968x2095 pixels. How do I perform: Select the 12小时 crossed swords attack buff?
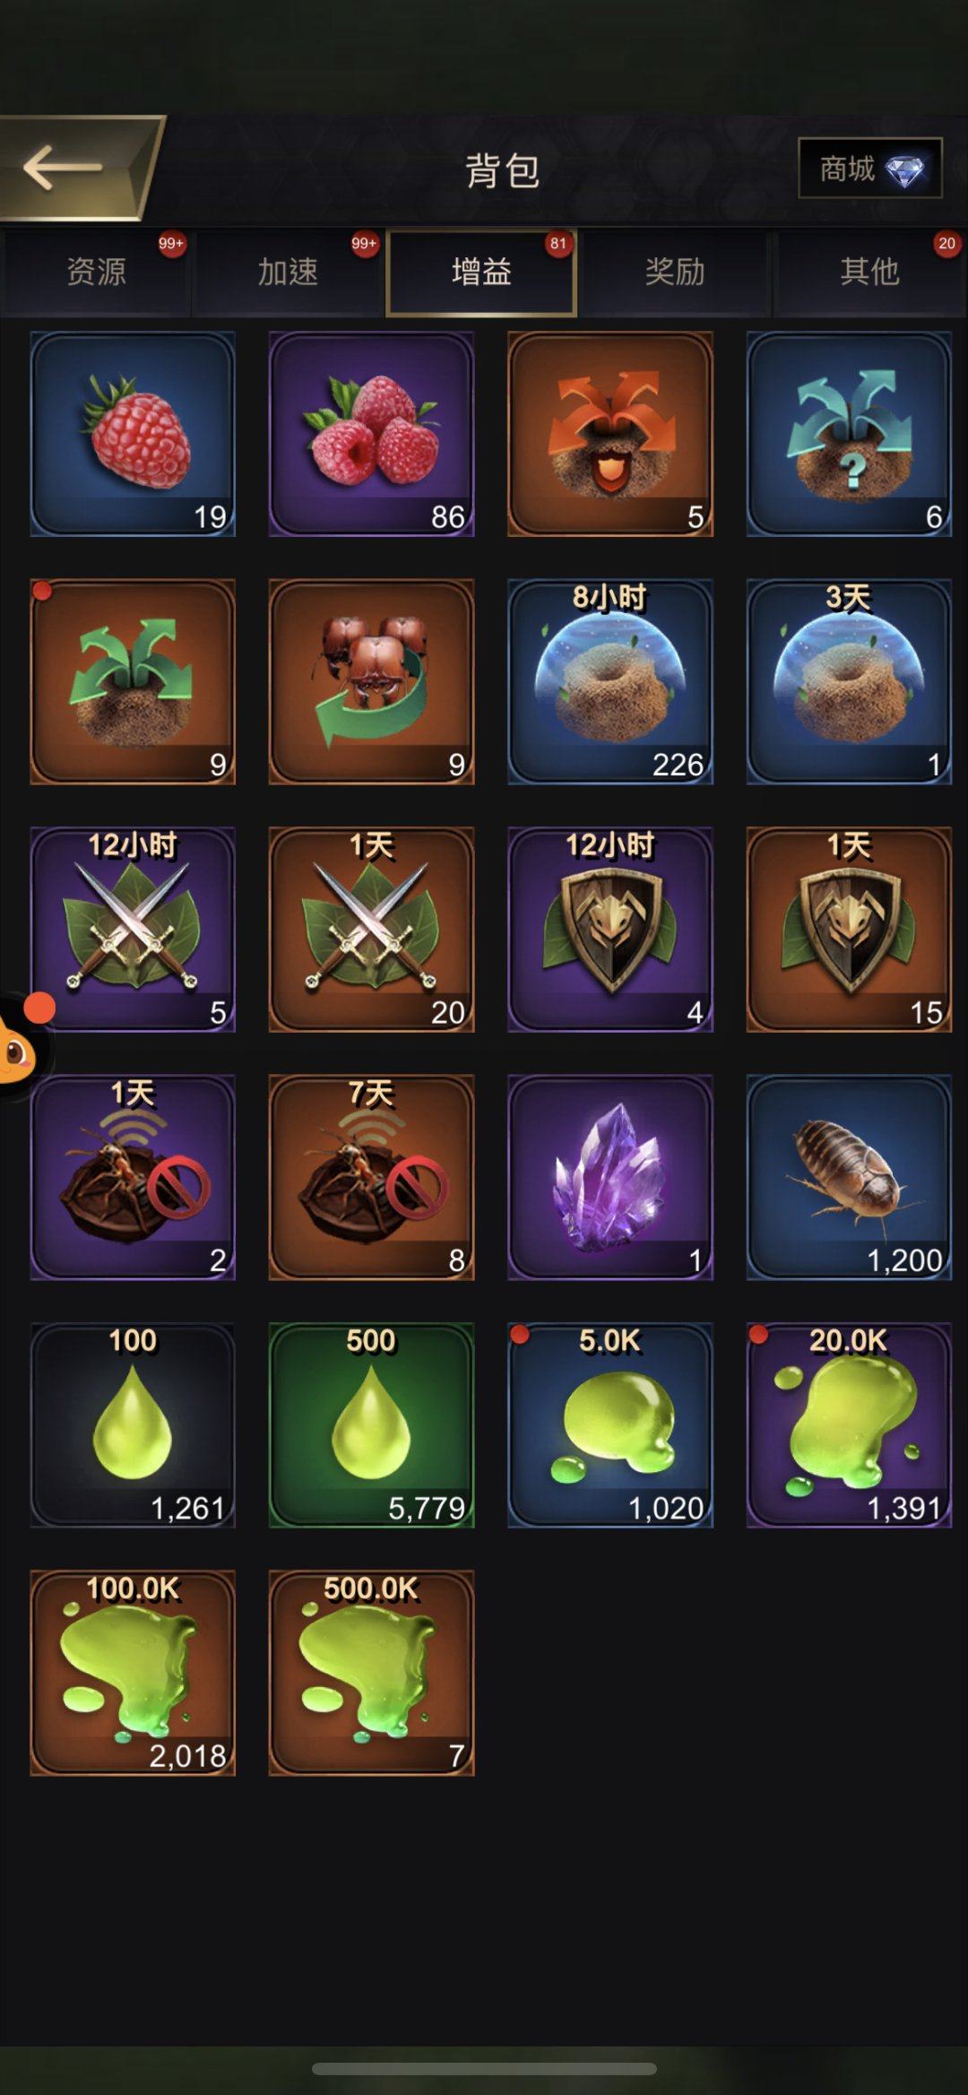[x=133, y=929]
